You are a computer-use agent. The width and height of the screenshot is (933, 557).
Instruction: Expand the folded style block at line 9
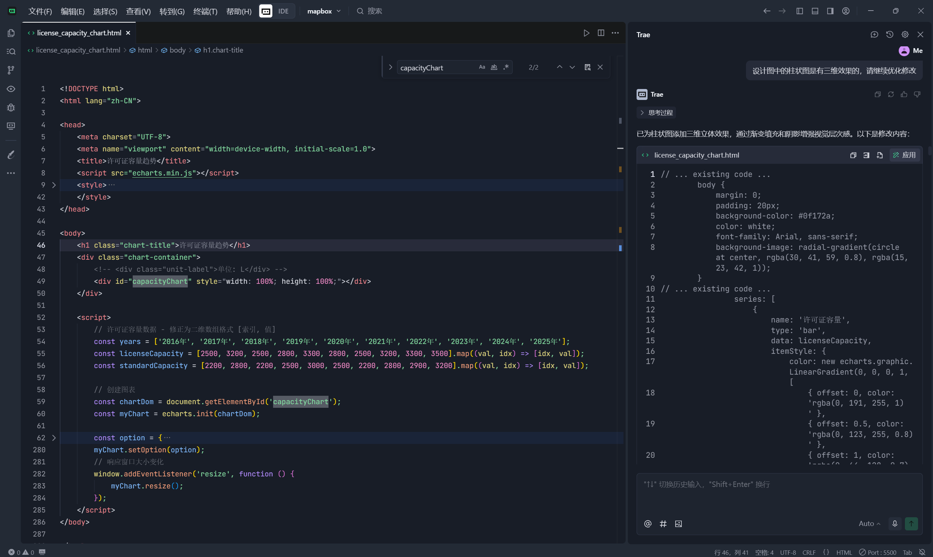pos(54,185)
